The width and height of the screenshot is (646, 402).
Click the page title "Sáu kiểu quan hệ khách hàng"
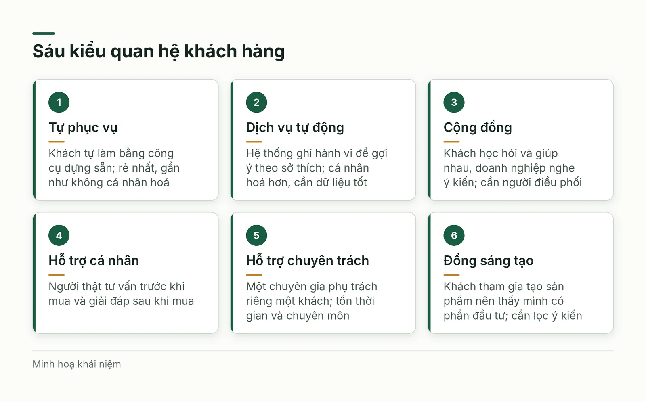(159, 52)
